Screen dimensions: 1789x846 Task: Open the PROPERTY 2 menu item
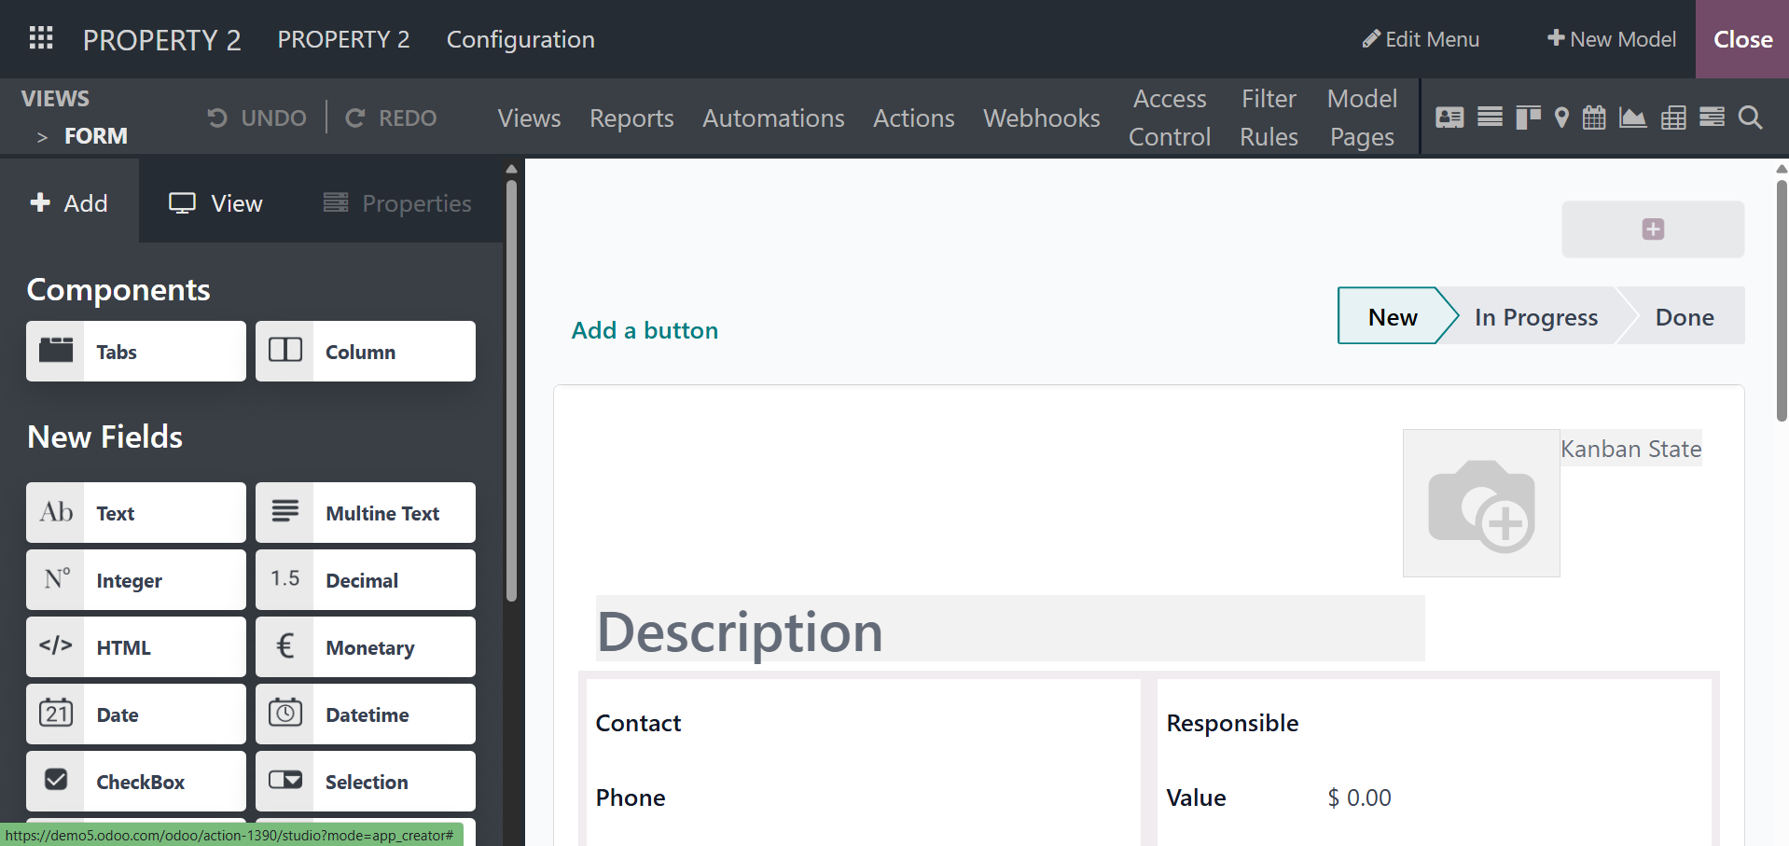[343, 39]
